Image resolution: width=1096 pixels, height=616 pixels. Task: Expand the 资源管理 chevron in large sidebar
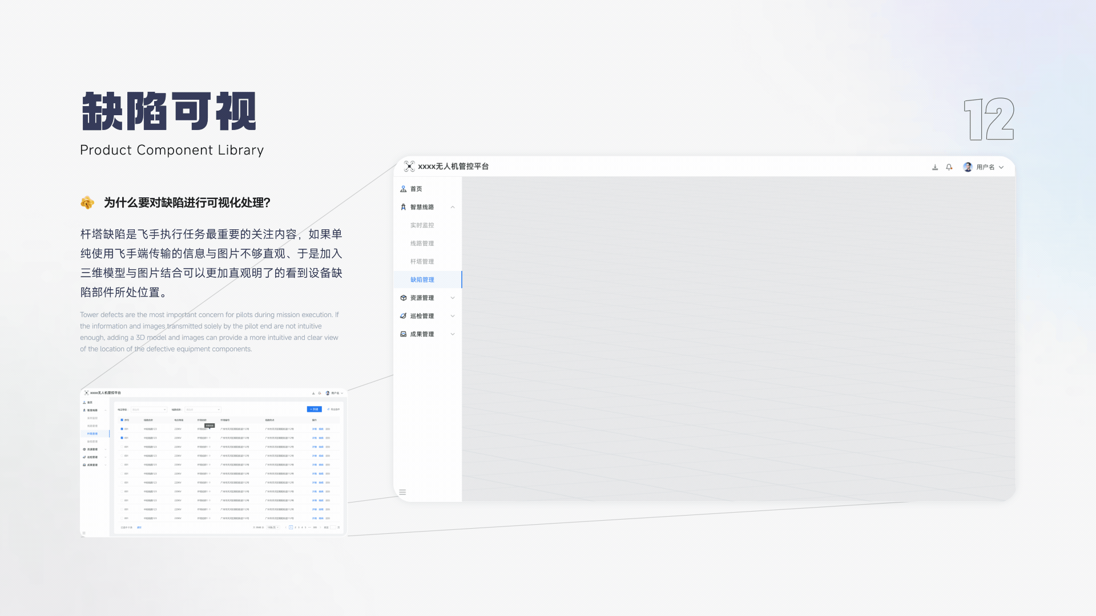[x=453, y=298]
